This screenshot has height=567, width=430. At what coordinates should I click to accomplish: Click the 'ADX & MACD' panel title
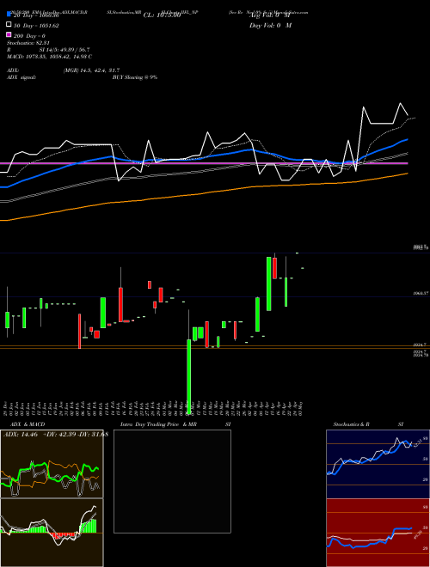(x=28, y=424)
